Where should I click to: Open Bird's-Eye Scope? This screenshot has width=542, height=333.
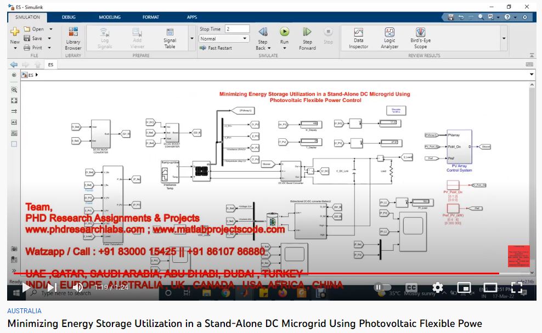420,37
